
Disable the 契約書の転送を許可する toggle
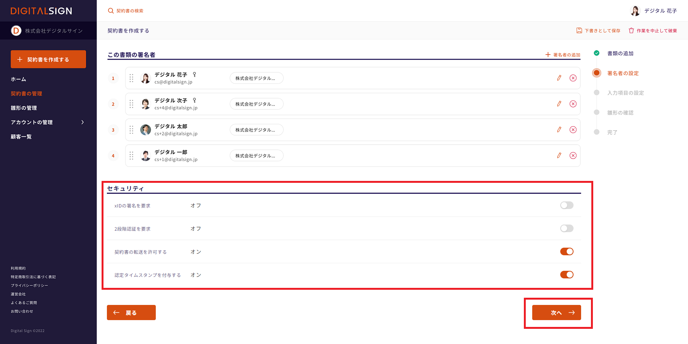coord(566,251)
